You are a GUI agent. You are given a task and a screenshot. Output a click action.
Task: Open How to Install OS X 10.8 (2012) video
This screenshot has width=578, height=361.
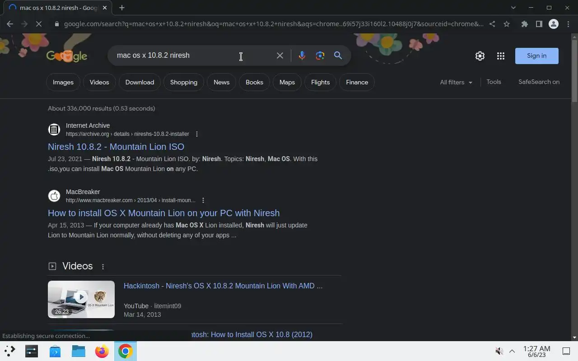(252, 334)
